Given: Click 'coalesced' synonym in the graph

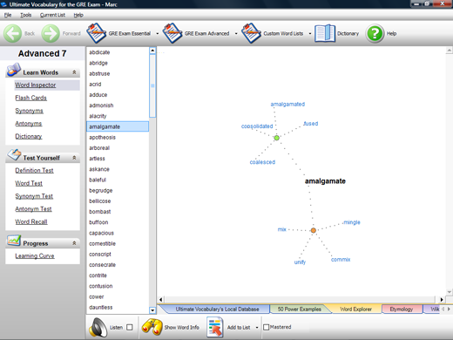Looking at the screenshot, I should click(262, 162).
